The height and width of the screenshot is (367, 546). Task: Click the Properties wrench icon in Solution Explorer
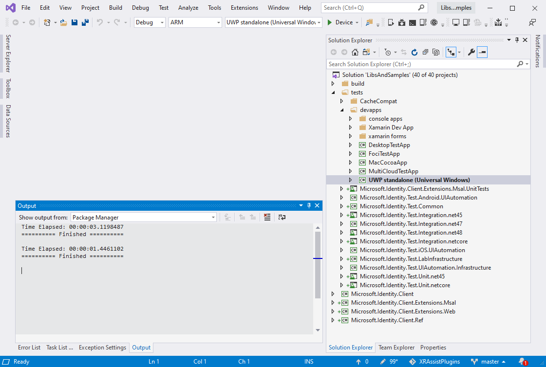click(x=471, y=52)
